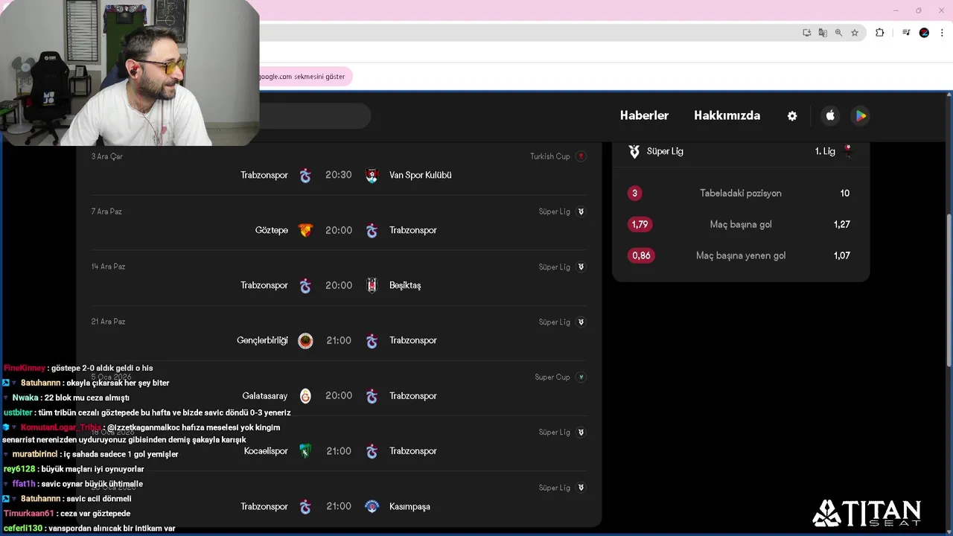Click the red 0,86 conceded value
This screenshot has height=536, width=953.
click(x=641, y=255)
